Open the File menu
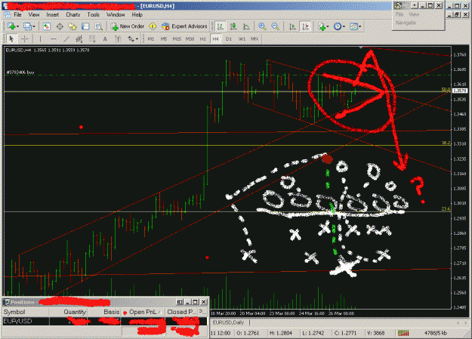The width and height of the screenshot is (472, 339). [18, 14]
